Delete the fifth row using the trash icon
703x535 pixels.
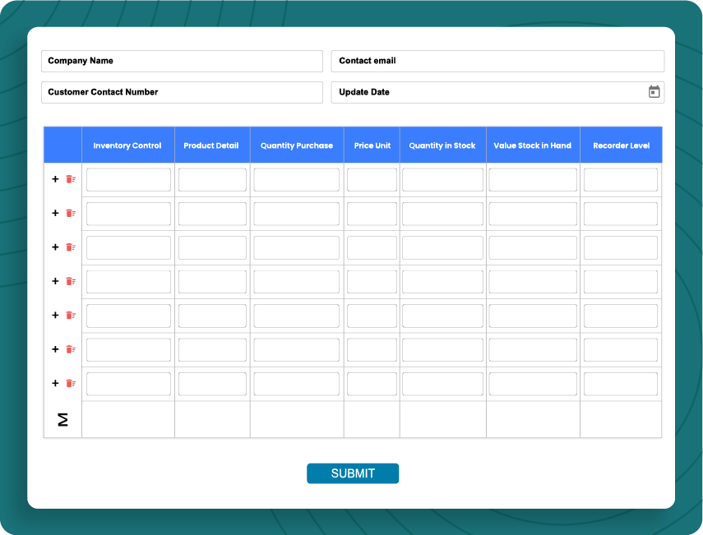tap(70, 315)
